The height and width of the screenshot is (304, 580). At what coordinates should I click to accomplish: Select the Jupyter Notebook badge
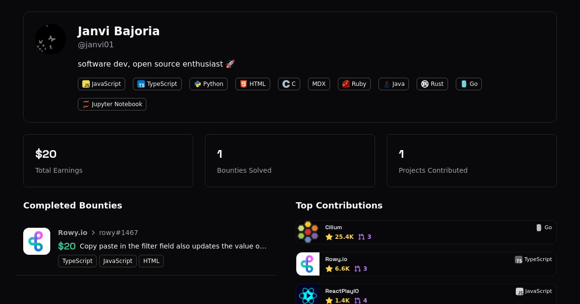[x=112, y=104]
